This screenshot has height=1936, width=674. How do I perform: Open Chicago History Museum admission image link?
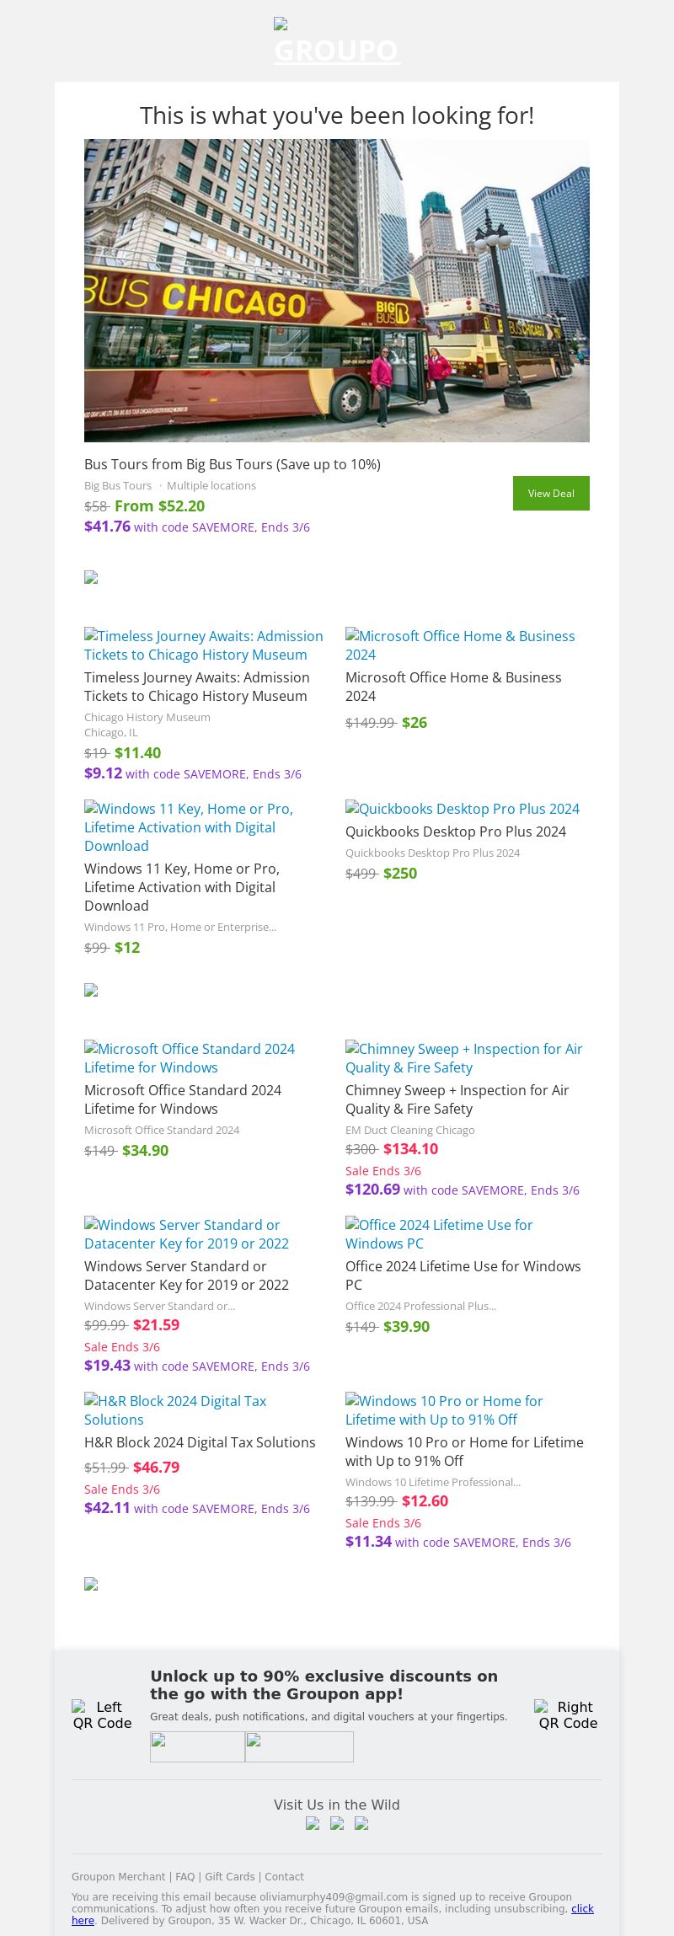[204, 645]
